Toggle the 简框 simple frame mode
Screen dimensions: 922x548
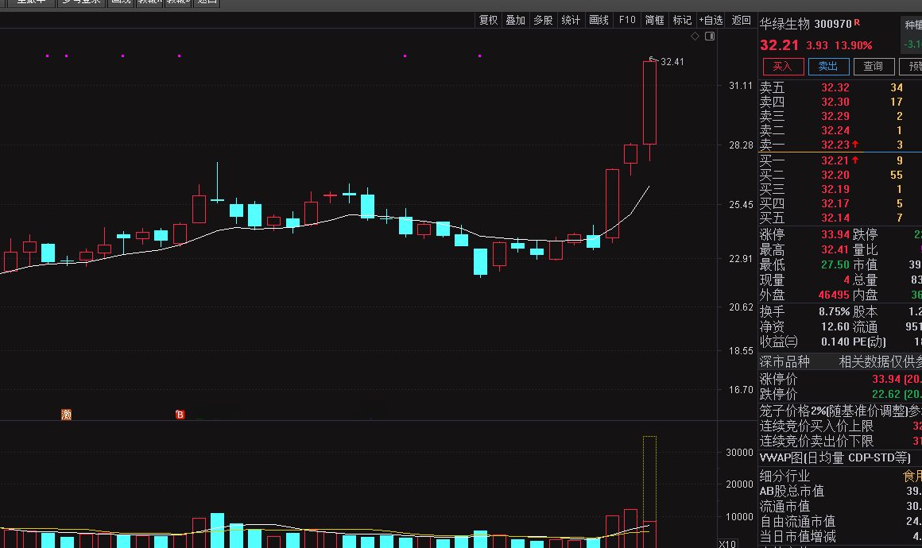click(x=654, y=20)
